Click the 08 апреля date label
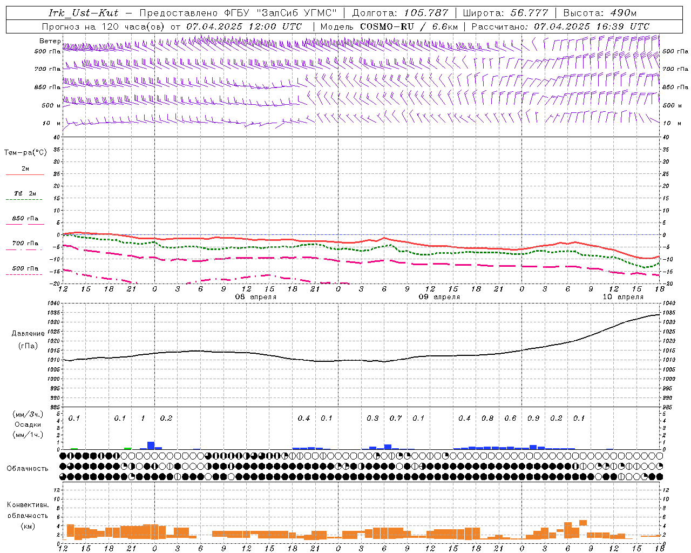 pyautogui.click(x=256, y=297)
